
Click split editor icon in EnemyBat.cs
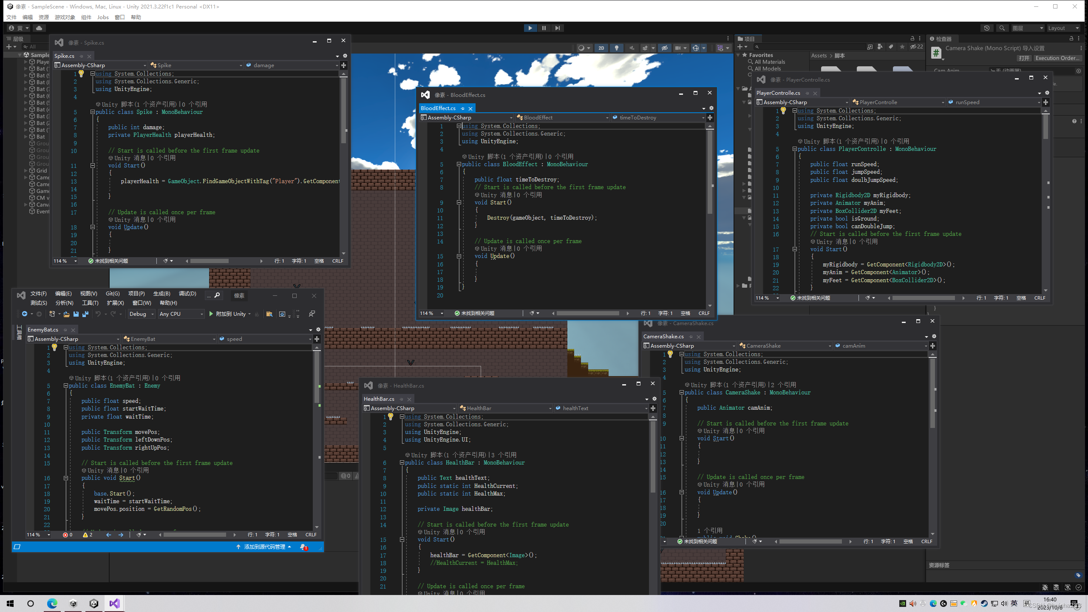(x=317, y=339)
